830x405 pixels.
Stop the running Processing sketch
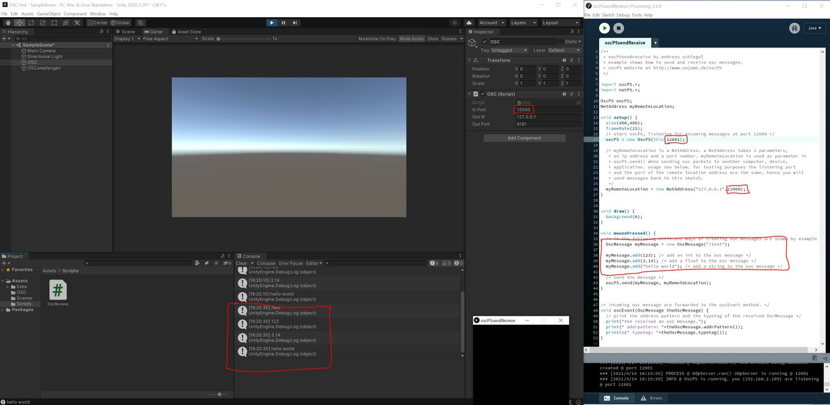(619, 28)
